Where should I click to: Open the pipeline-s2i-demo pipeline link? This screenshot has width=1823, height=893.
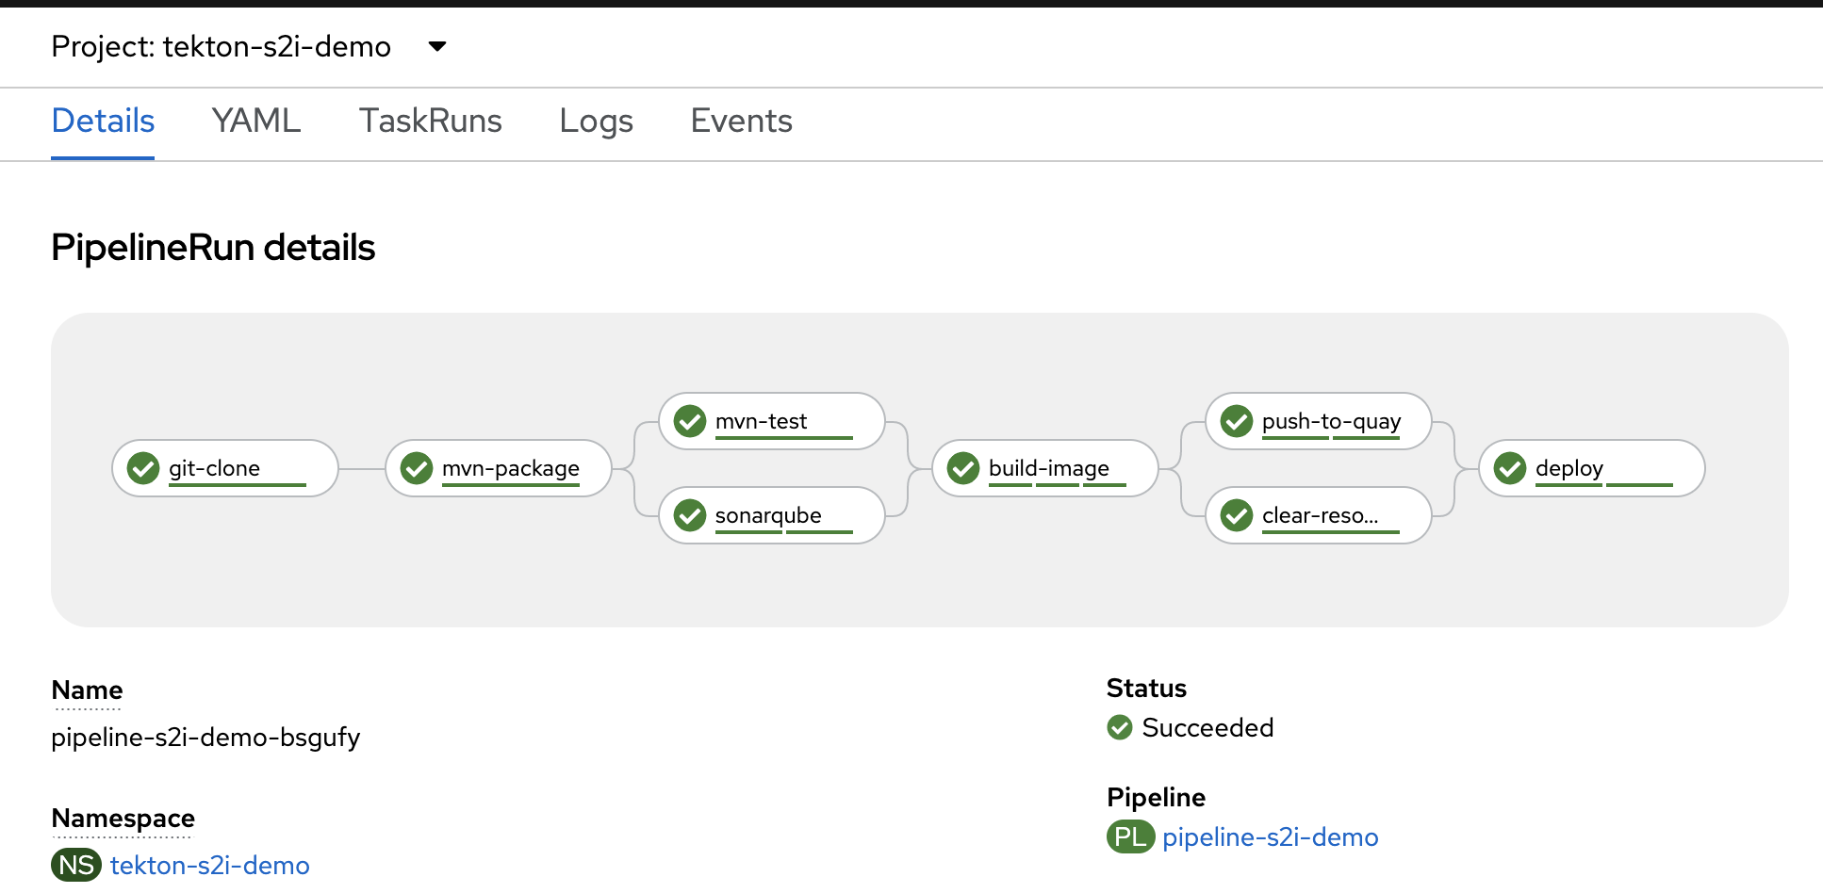point(1271,836)
